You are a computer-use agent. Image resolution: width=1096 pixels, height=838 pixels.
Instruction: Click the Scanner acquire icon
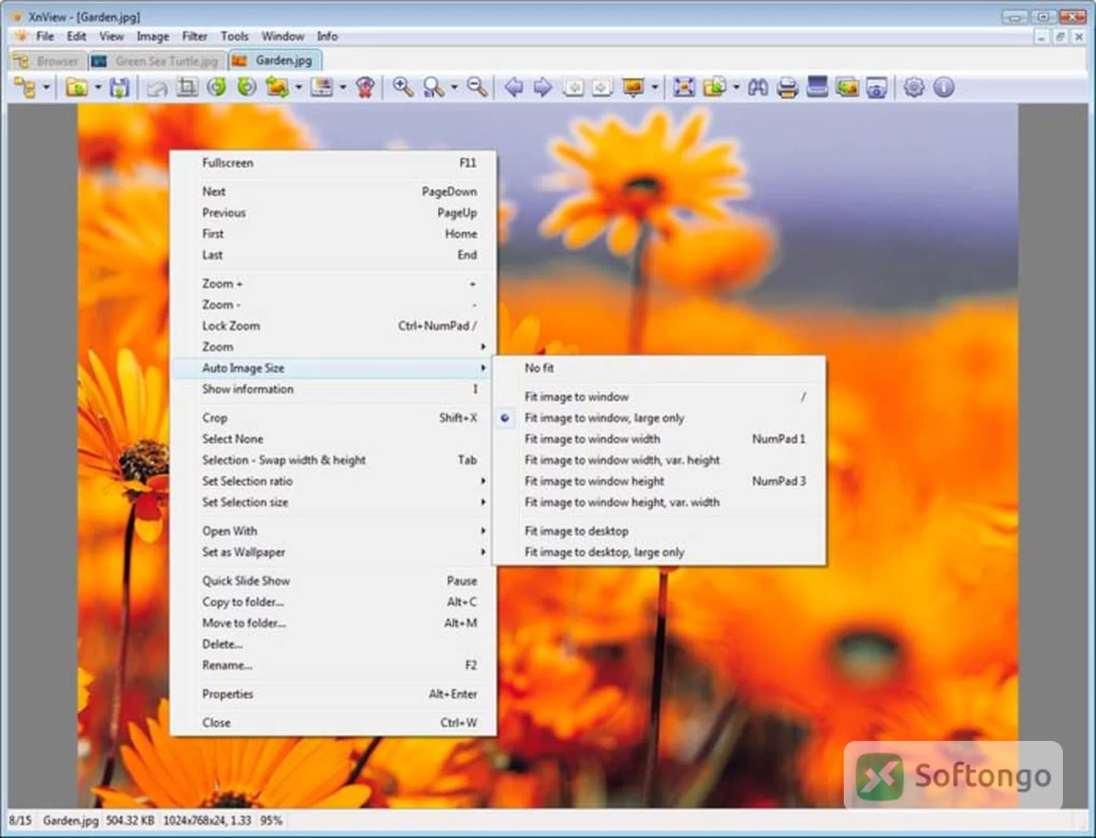[x=817, y=87]
